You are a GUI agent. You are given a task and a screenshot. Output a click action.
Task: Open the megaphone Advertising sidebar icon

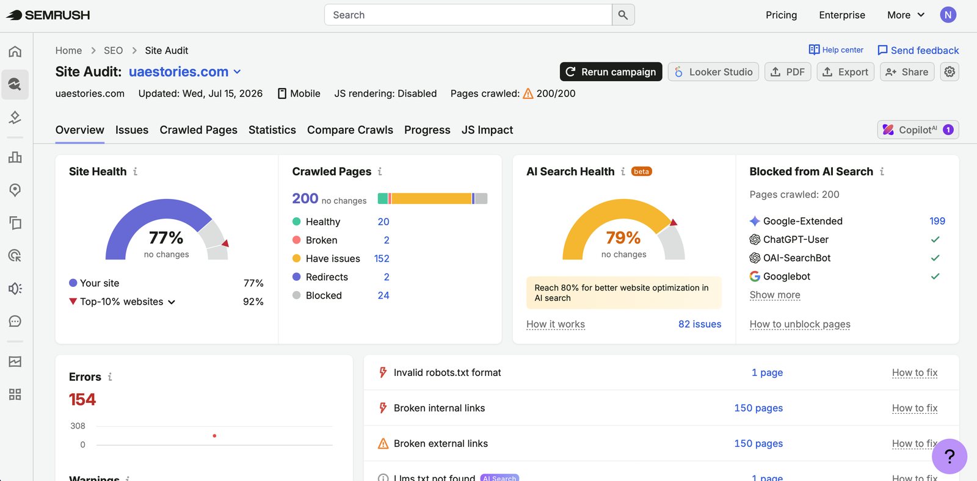[x=15, y=288]
